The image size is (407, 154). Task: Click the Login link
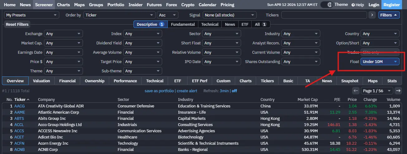[x=374, y=5]
